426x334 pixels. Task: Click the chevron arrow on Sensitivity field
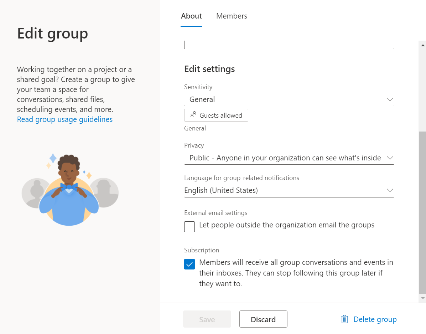[390, 99]
